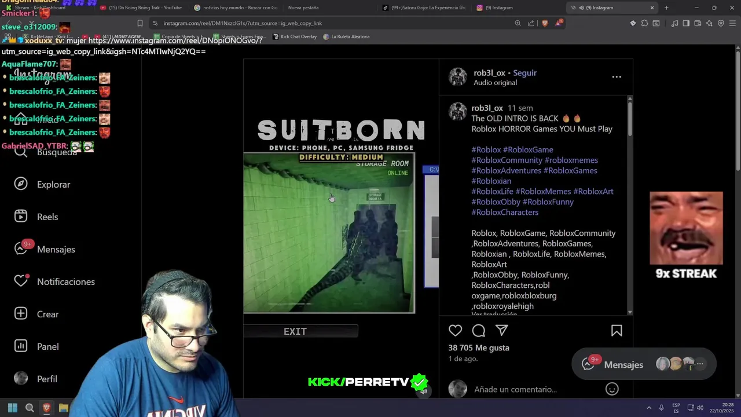Open Notificaciones heart icon
Screen dimensions: 741x417
point(21,281)
